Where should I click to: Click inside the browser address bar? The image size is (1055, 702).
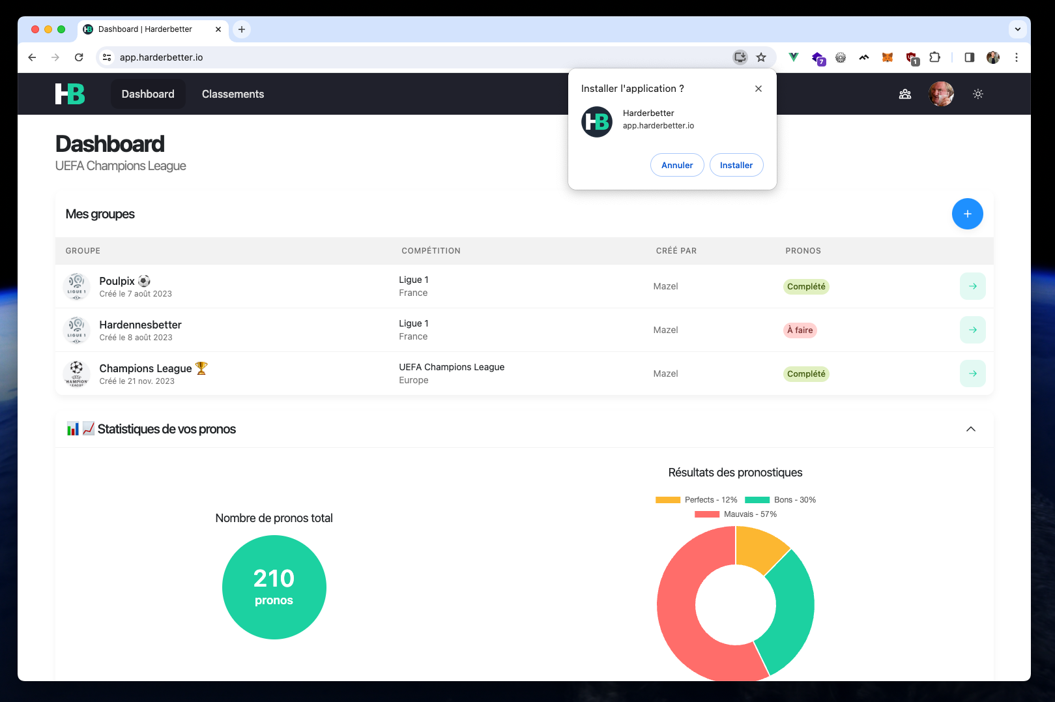tap(261, 57)
